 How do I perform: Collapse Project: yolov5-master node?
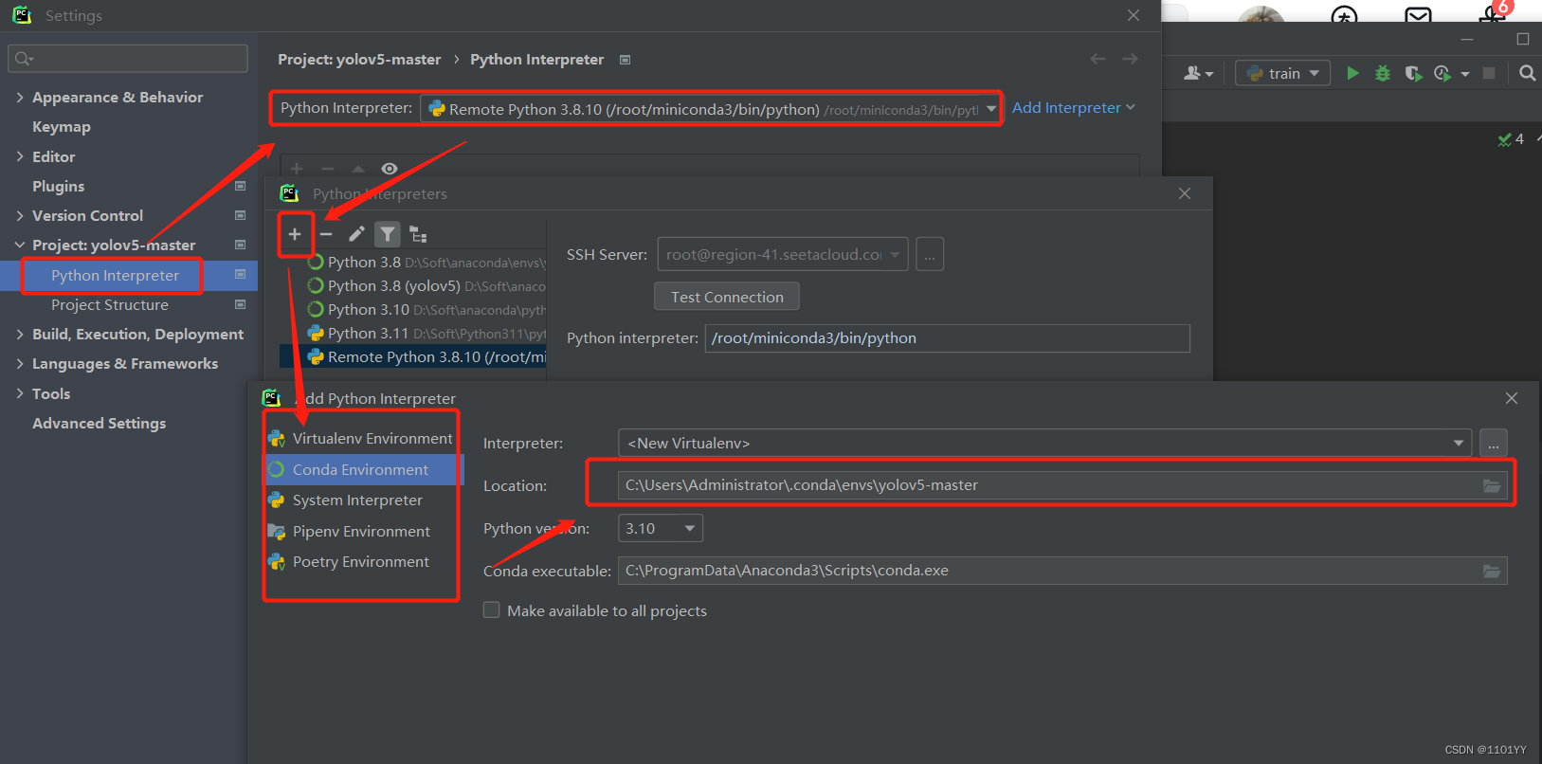coord(20,245)
